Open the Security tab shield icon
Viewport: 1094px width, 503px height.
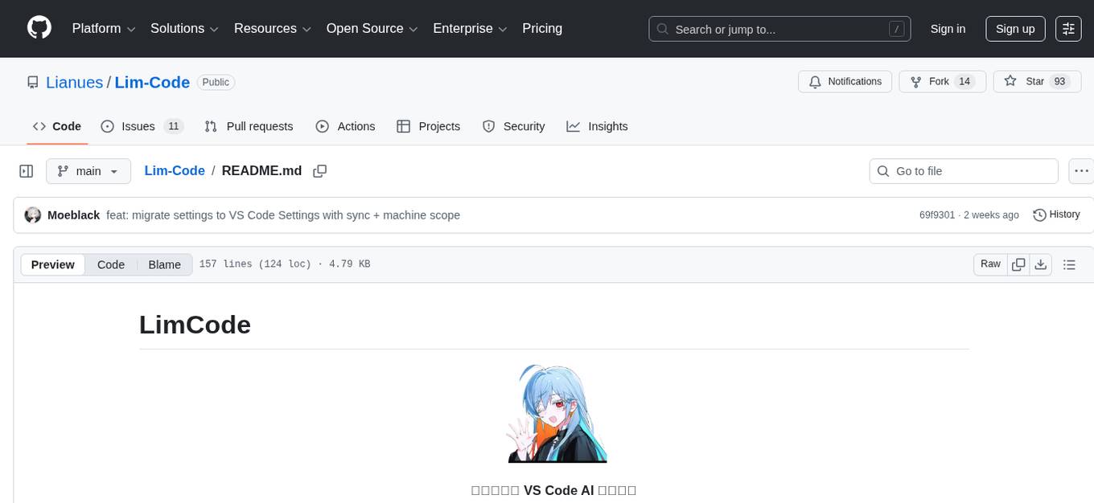tap(489, 126)
